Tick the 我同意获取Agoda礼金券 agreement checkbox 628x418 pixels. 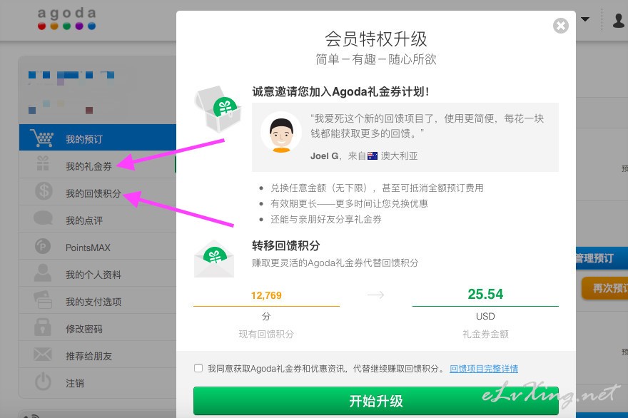(198, 368)
